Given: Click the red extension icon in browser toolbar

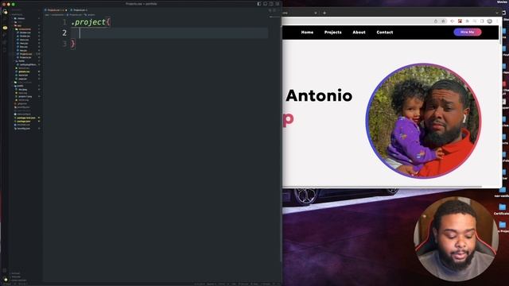Looking at the screenshot, I should click(460, 21).
